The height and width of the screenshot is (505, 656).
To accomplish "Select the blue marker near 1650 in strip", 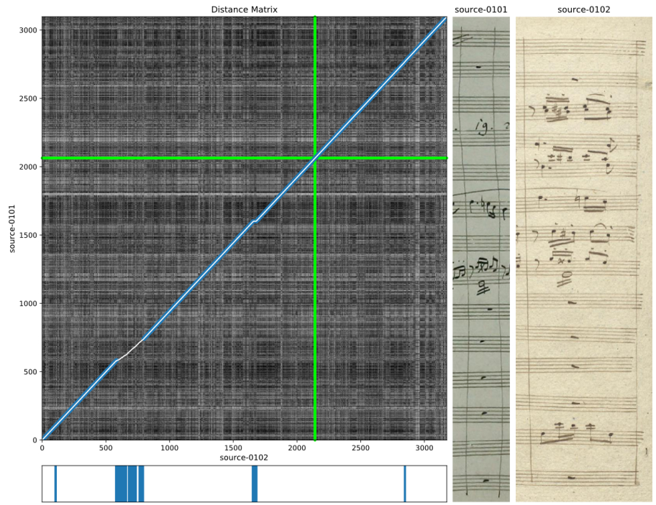I will pyautogui.click(x=255, y=483).
